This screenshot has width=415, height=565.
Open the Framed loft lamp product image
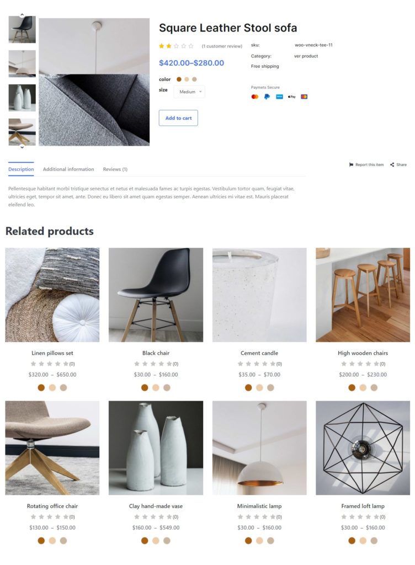(363, 448)
